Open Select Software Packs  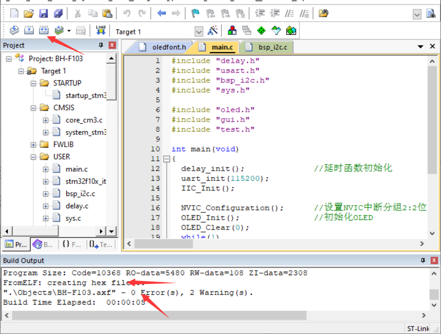coord(276,30)
